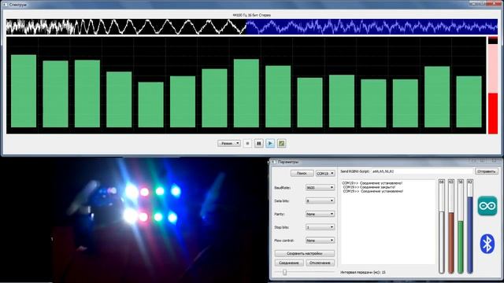Screen dimensions: 504x283
Task: Click the red channel vertical slider
Action: point(451,226)
